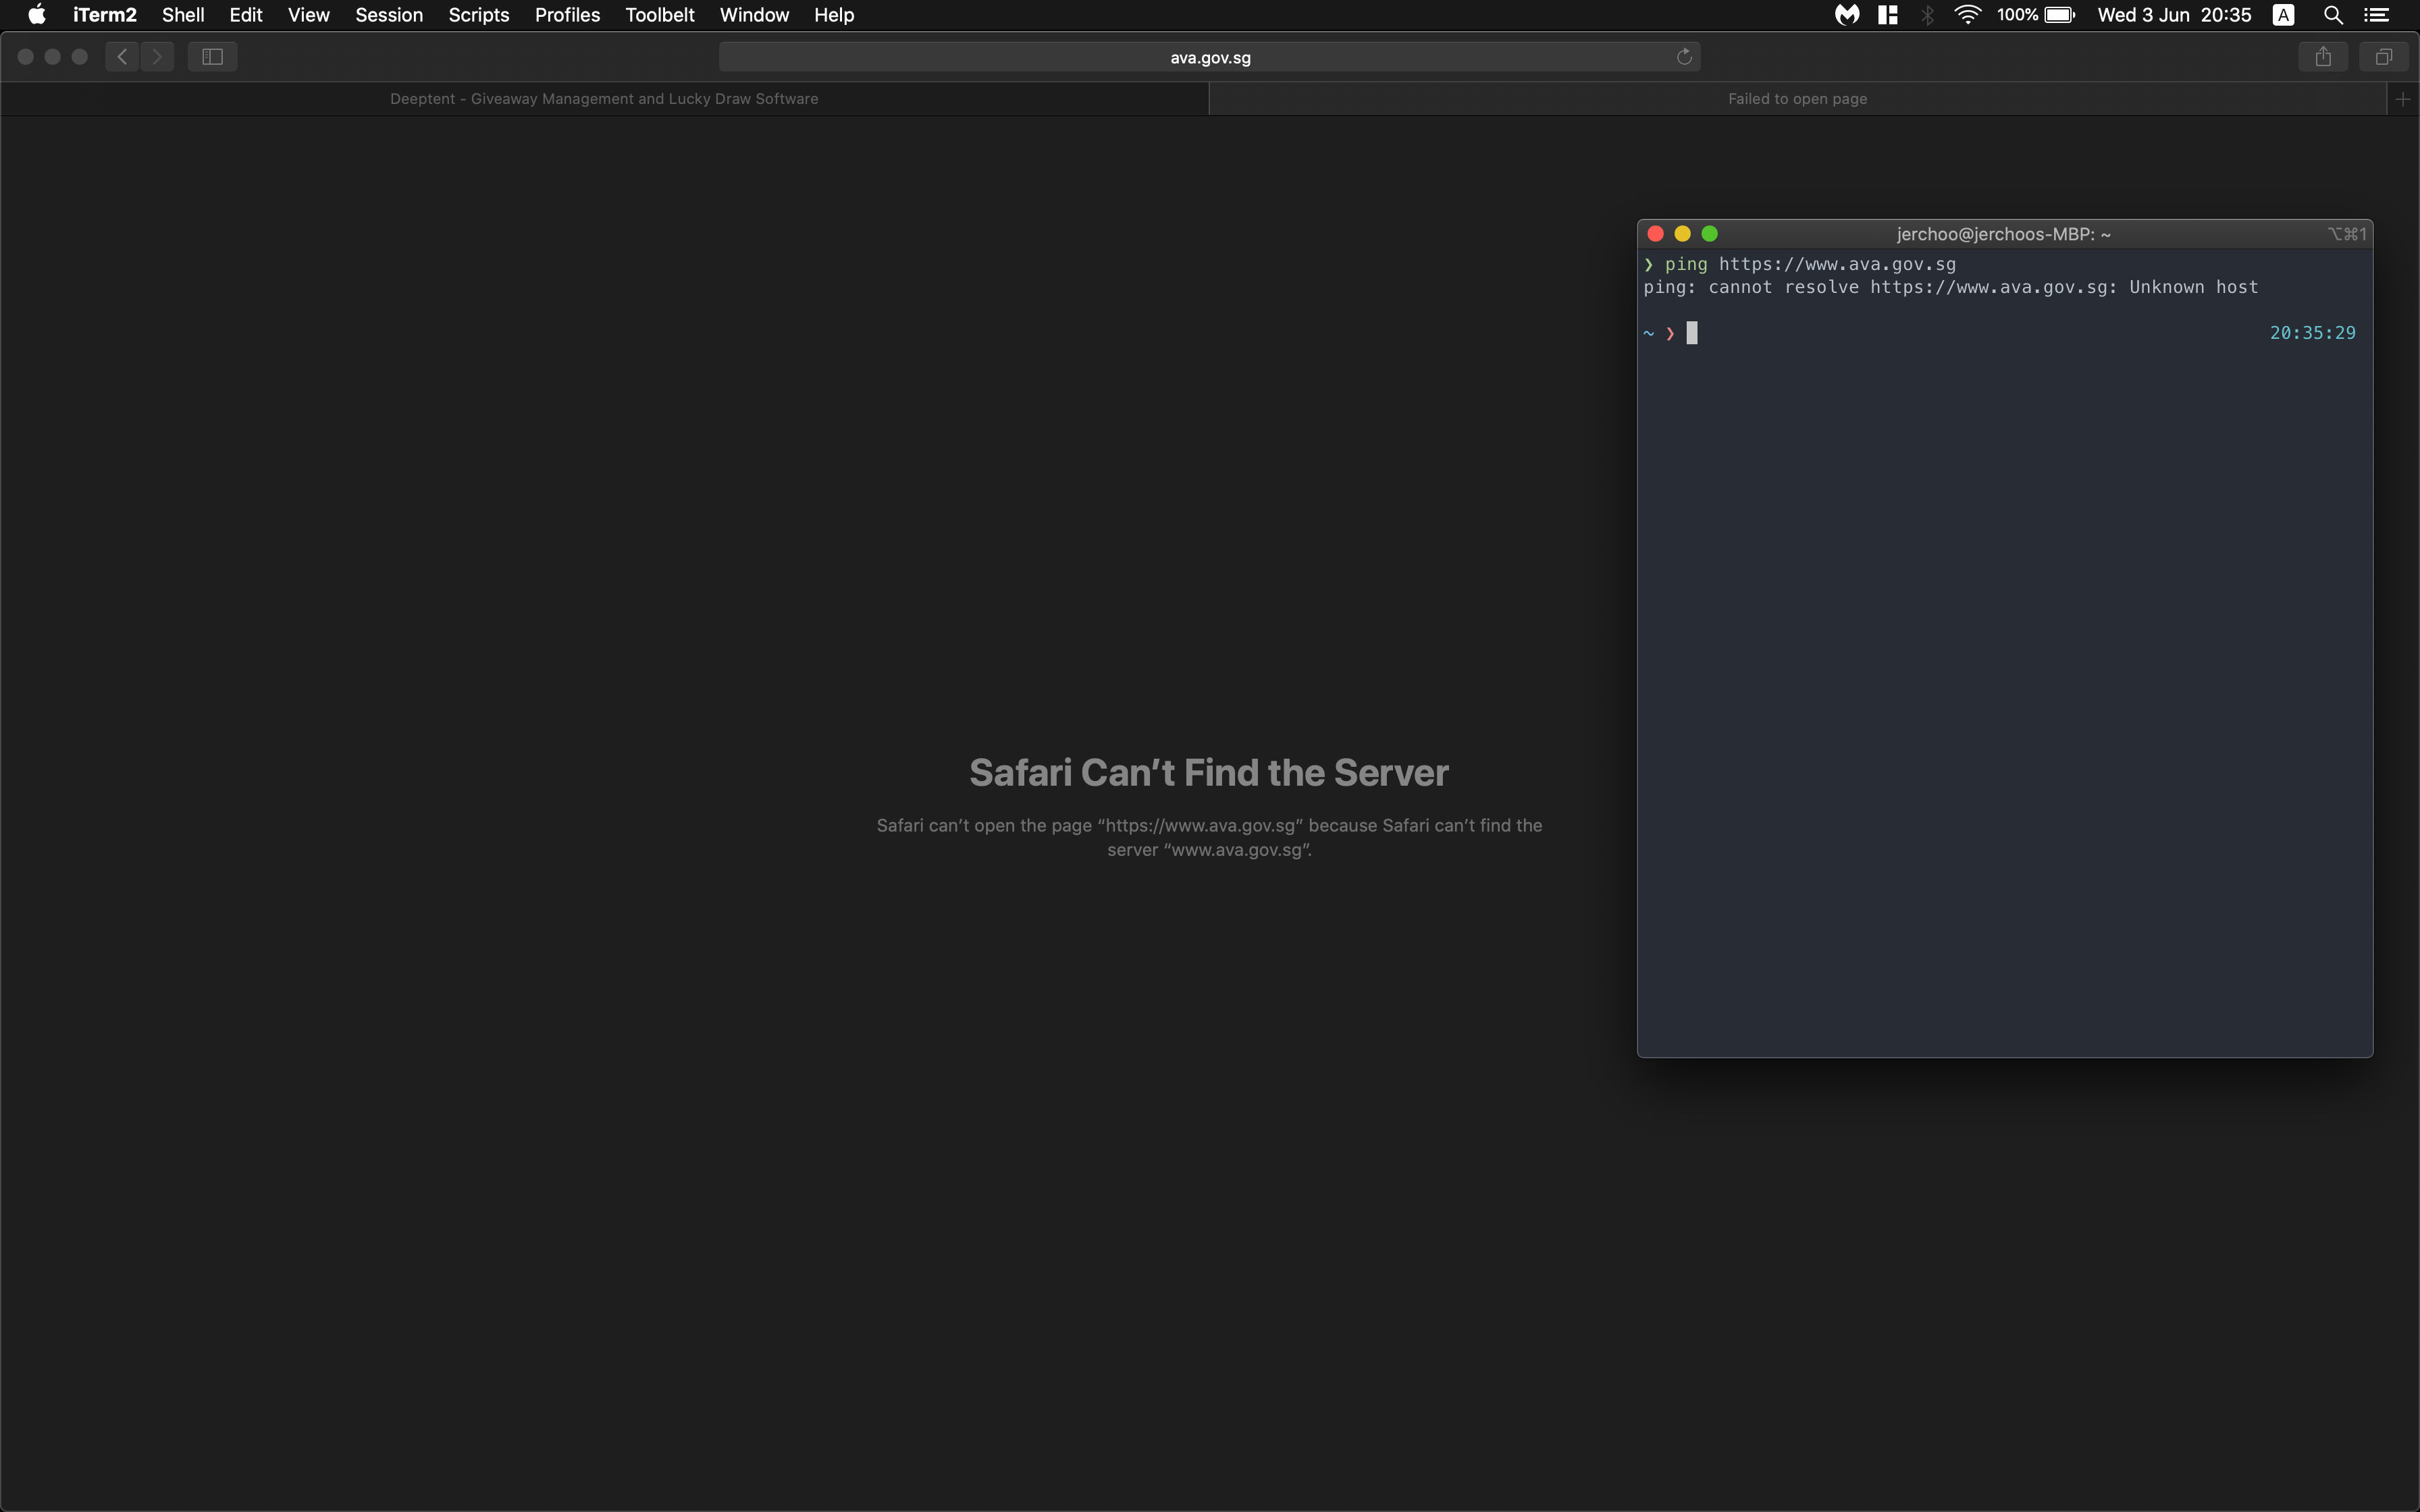Screen dimensions: 2420x1512
Task: Show Safari tab overview
Action: point(2384,57)
